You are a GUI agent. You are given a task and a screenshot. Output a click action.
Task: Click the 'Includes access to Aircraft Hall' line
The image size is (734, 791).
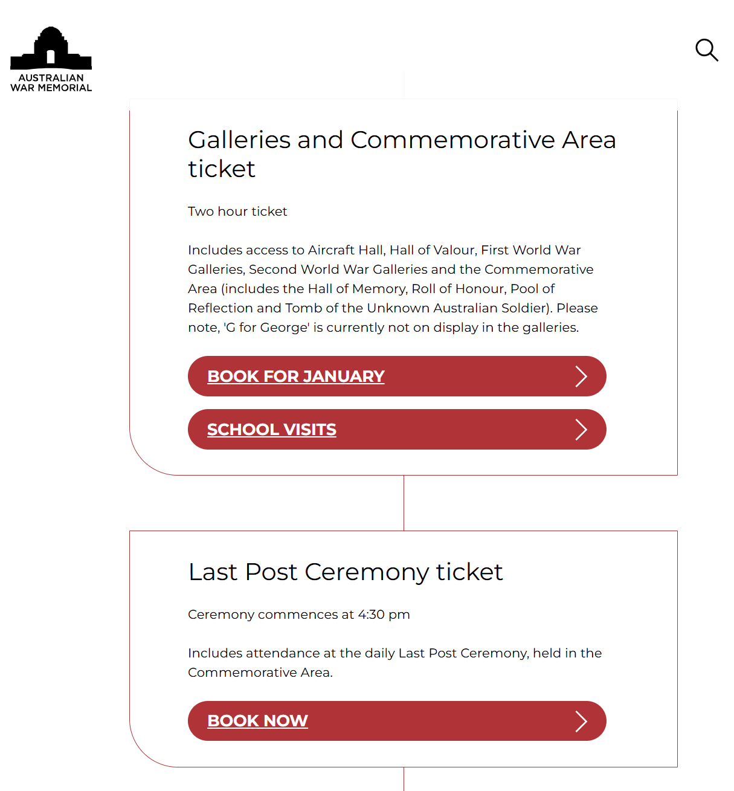(x=384, y=250)
